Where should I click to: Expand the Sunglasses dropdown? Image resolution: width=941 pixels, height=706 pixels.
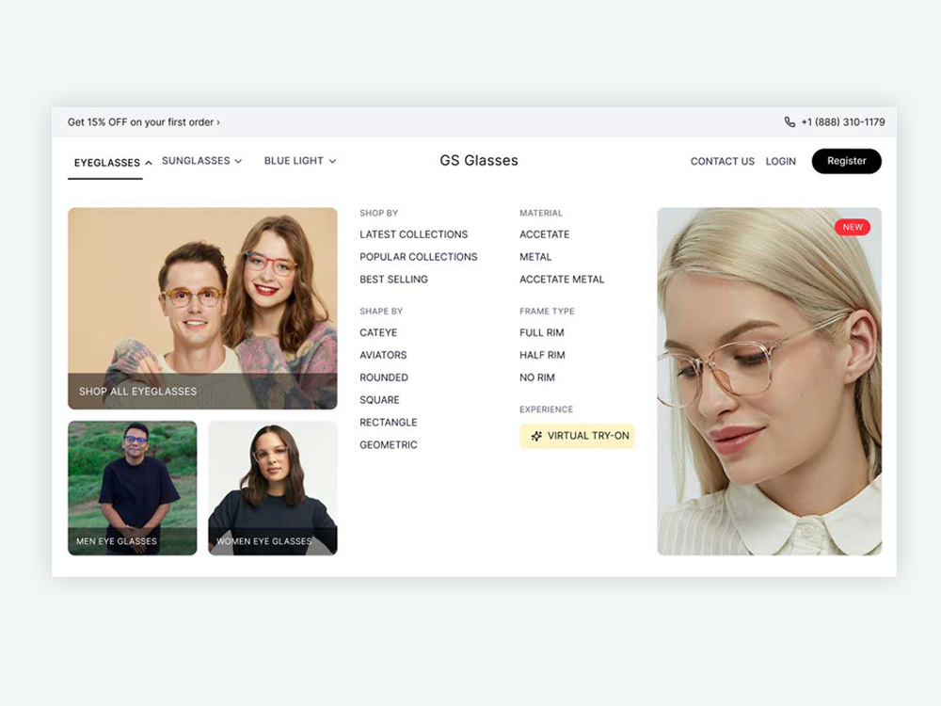pyautogui.click(x=201, y=161)
